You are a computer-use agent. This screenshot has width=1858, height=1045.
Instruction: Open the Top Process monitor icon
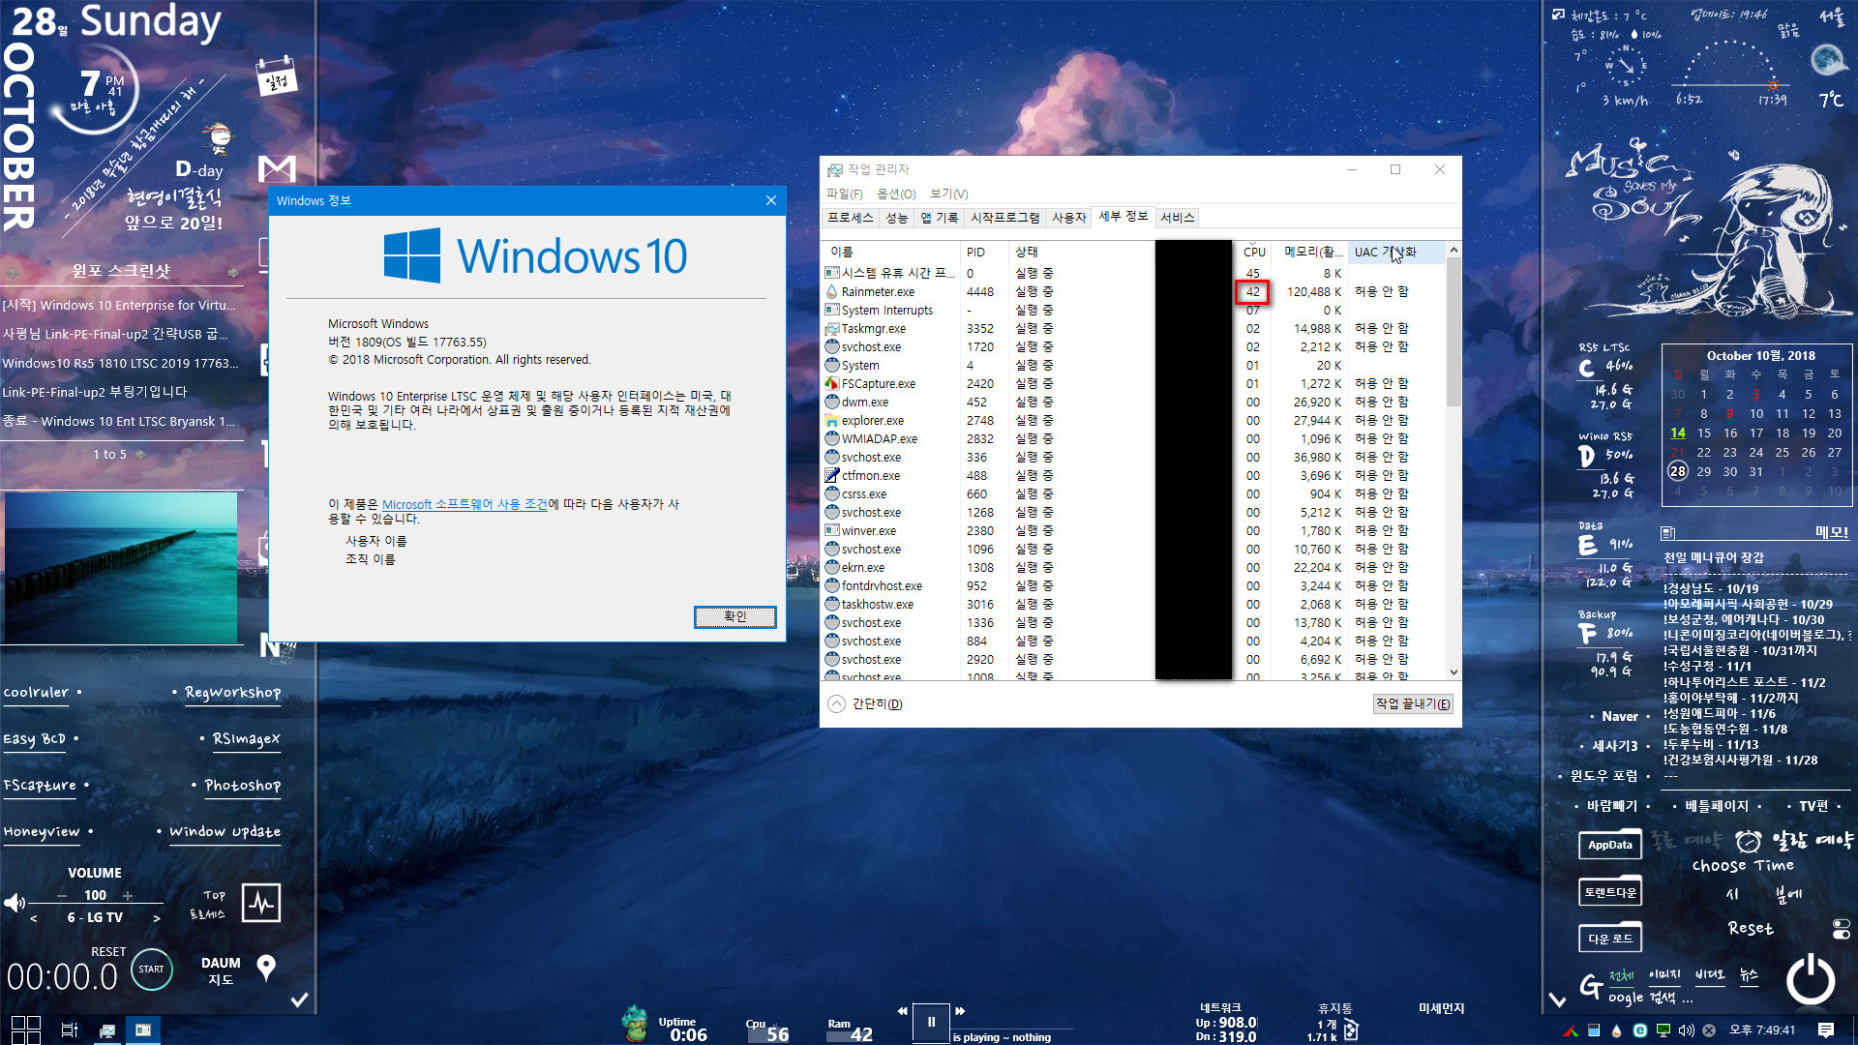click(260, 903)
